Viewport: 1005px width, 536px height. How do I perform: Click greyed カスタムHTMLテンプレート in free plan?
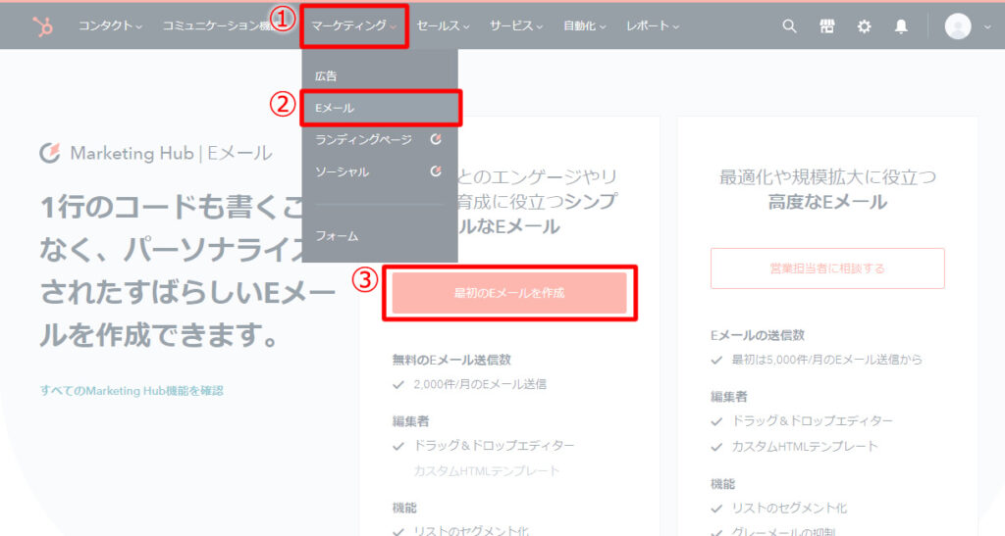[x=487, y=470]
